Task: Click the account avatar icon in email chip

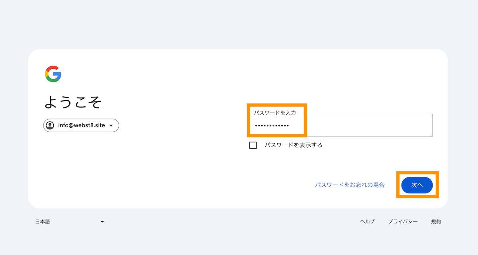Action: (x=50, y=125)
